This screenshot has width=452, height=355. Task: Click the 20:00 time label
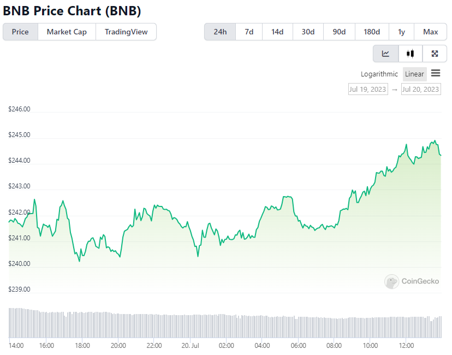[x=118, y=346]
